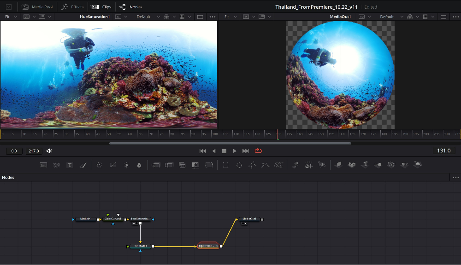Open the Effects library
The height and width of the screenshot is (265, 461).
(x=72, y=6)
